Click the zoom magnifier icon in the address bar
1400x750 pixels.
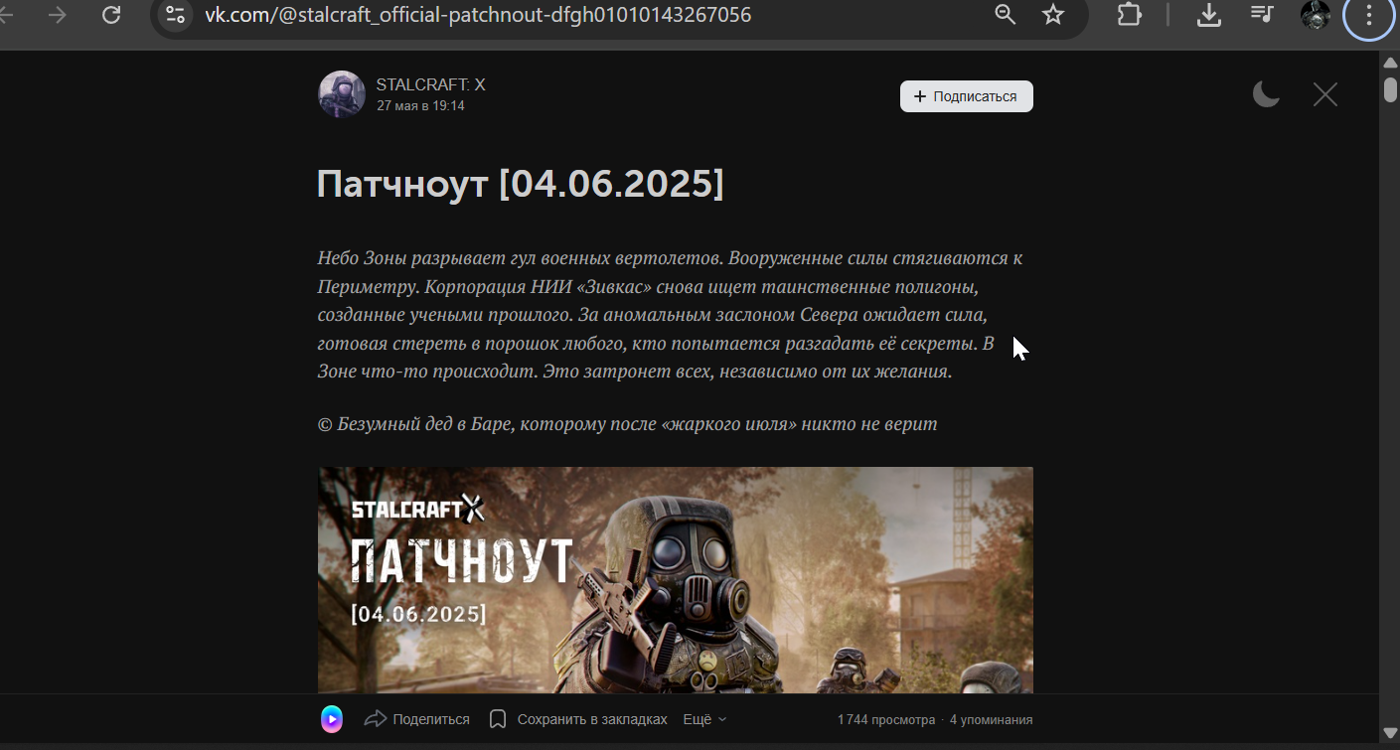point(1005,15)
